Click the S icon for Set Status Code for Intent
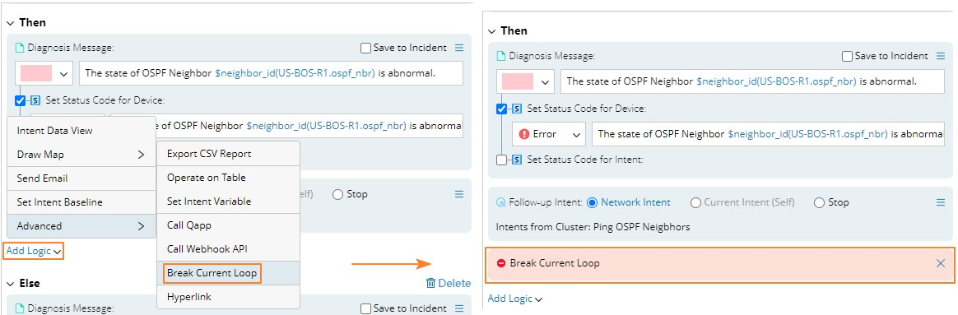The width and height of the screenshot is (958, 315). [x=516, y=160]
